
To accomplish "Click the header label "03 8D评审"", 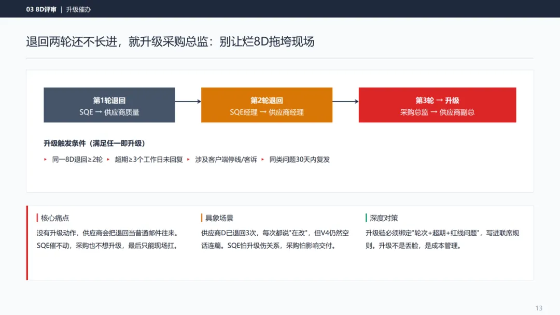I will coord(41,9).
